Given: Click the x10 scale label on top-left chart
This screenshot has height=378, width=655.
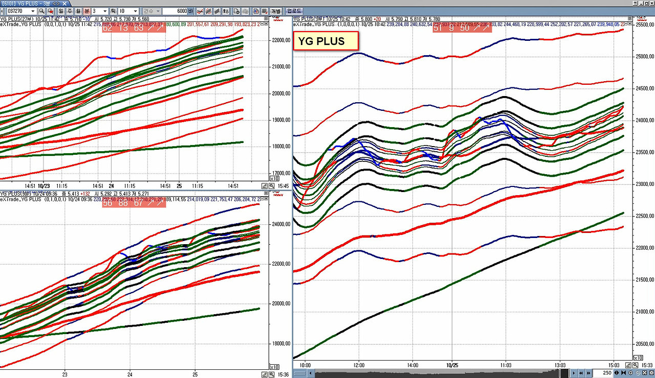Looking at the screenshot, I should [275, 179].
